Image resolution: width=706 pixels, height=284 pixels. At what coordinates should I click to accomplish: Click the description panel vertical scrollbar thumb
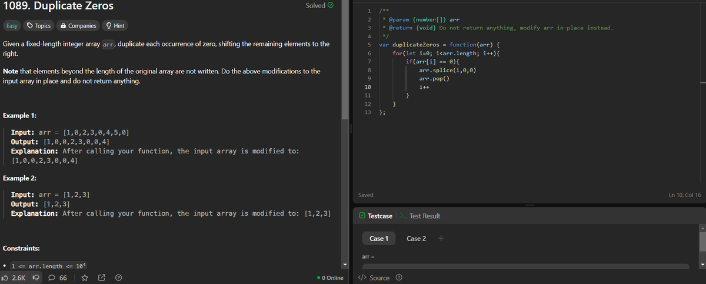(x=347, y=59)
